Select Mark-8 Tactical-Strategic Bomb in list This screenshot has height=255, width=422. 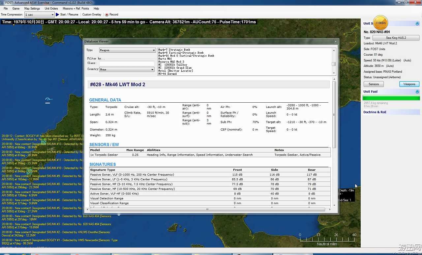[x=181, y=53]
